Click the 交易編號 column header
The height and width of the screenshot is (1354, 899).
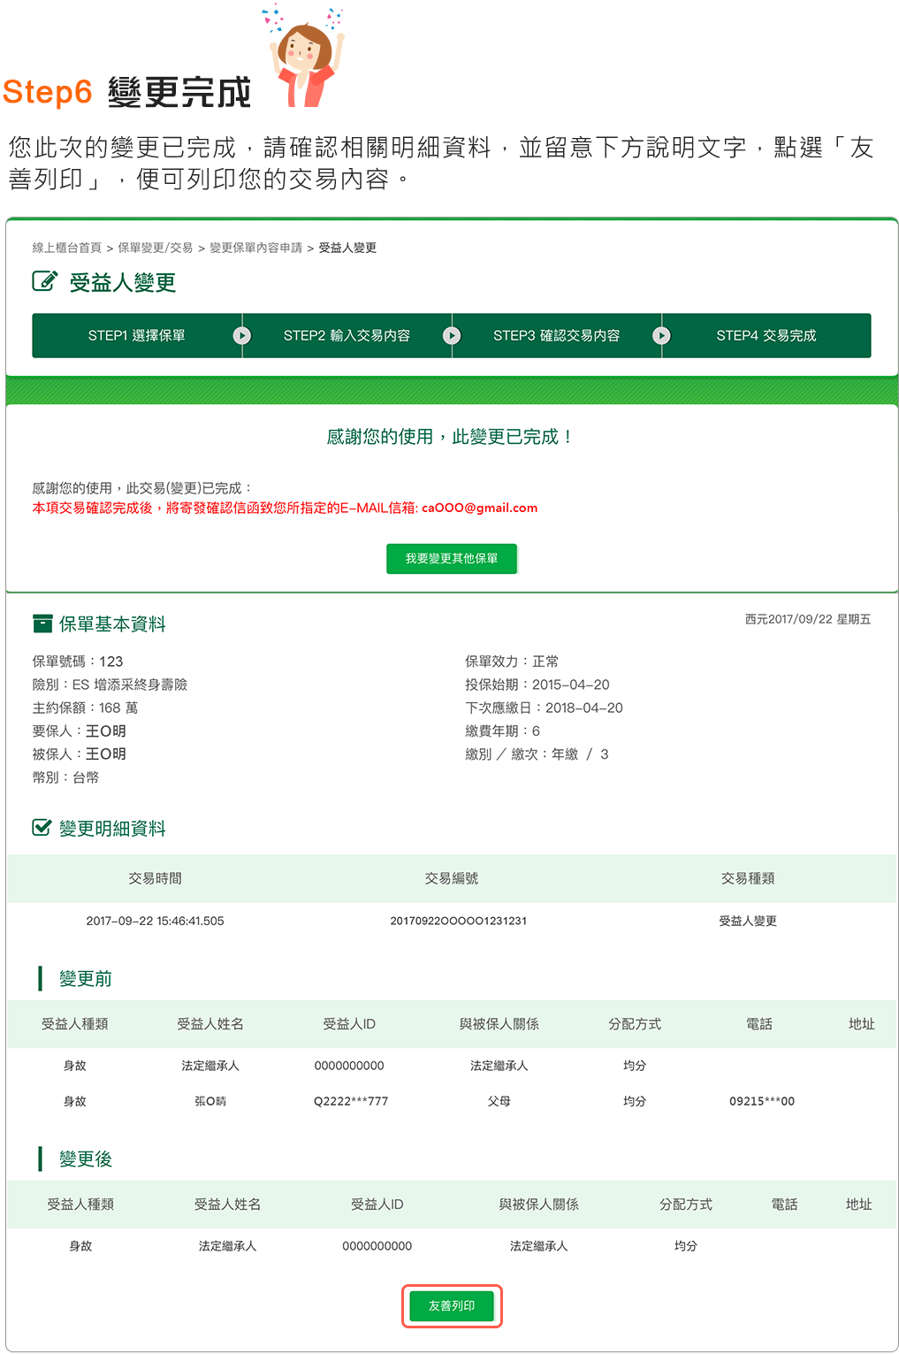tap(452, 878)
